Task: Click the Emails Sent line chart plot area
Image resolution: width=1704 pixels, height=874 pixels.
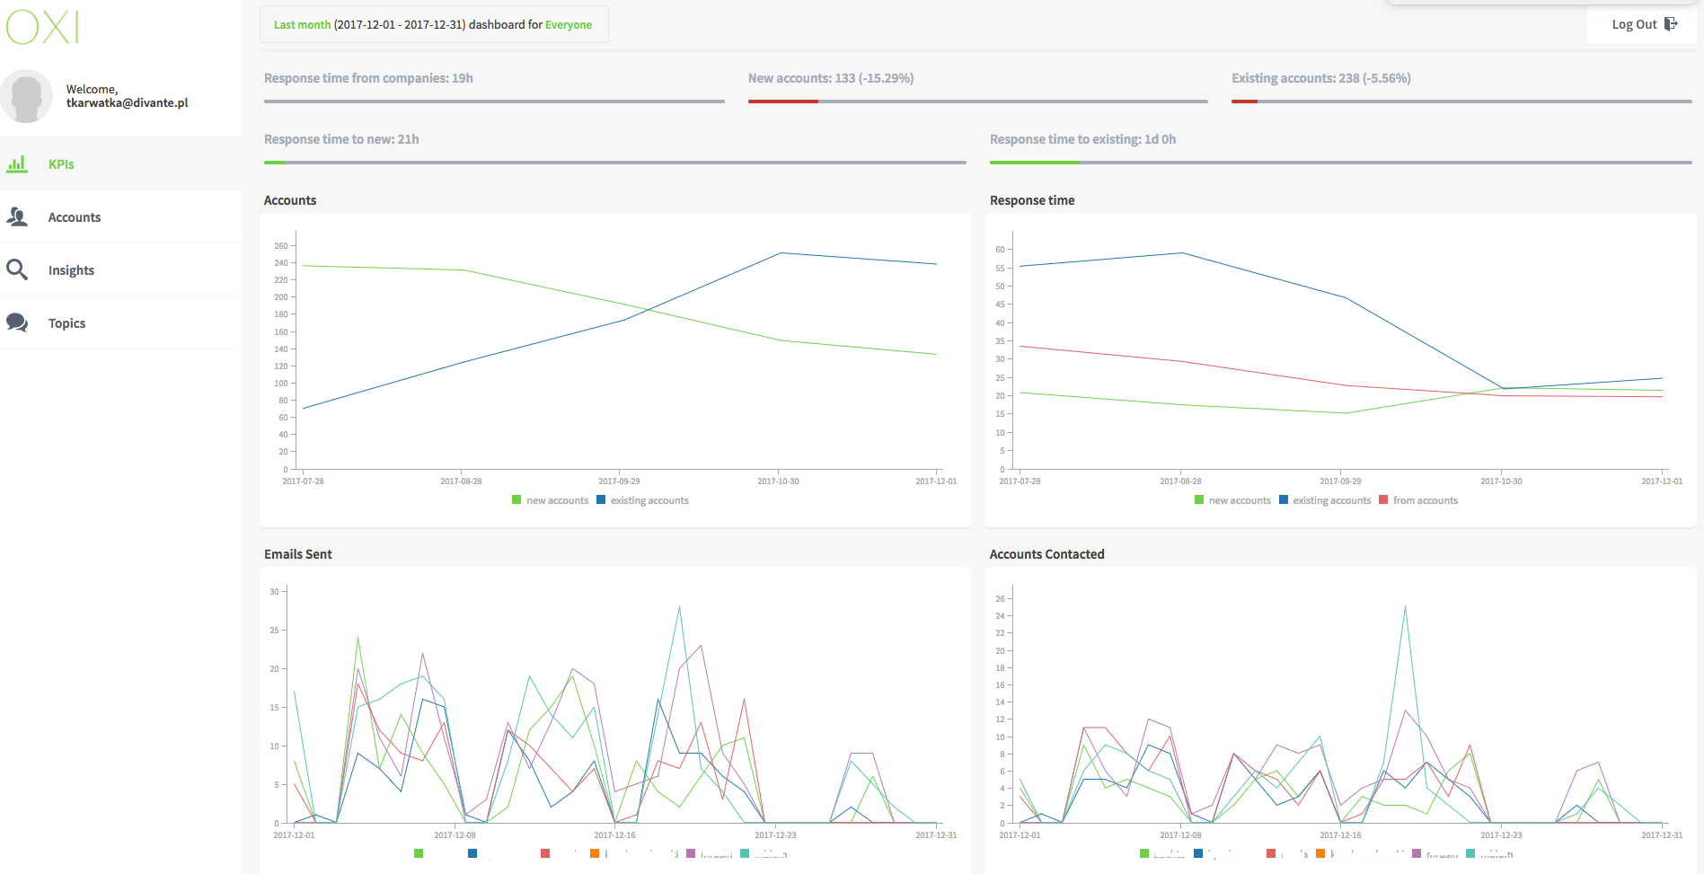Action: [614, 705]
